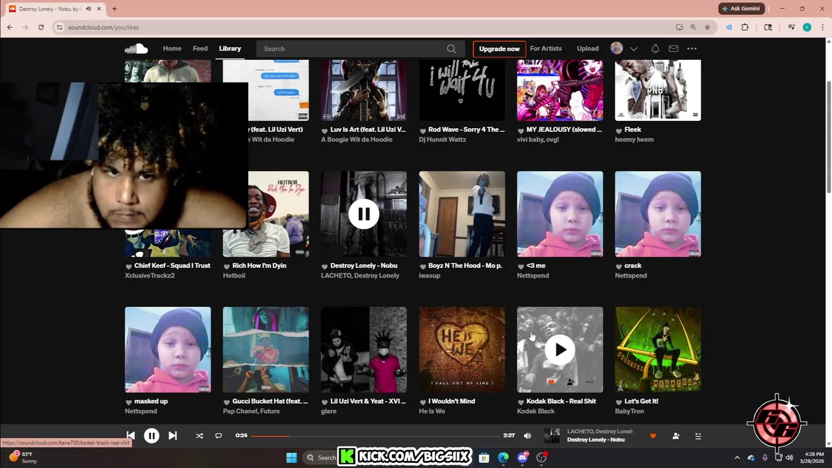The image size is (832, 468).
Task: Open the next-up queue icon
Action: point(698,435)
